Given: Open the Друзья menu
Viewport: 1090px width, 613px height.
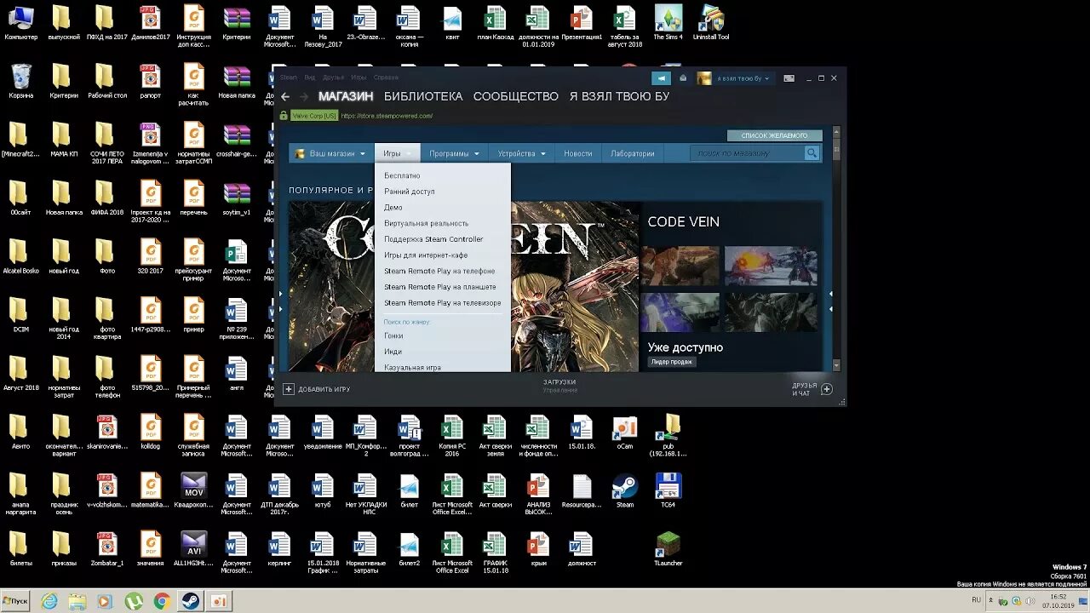Looking at the screenshot, I should (334, 77).
